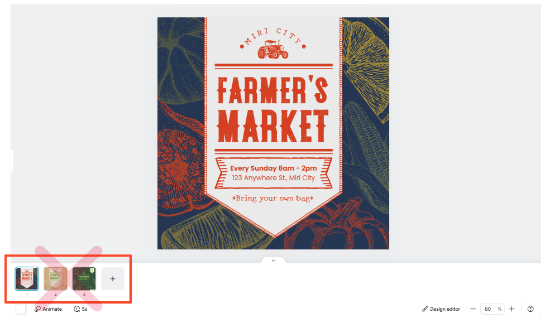The height and width of the screenshot is (323, 545).
Task: Expand the left side panel handle
Action: click(x=11, y=161)
